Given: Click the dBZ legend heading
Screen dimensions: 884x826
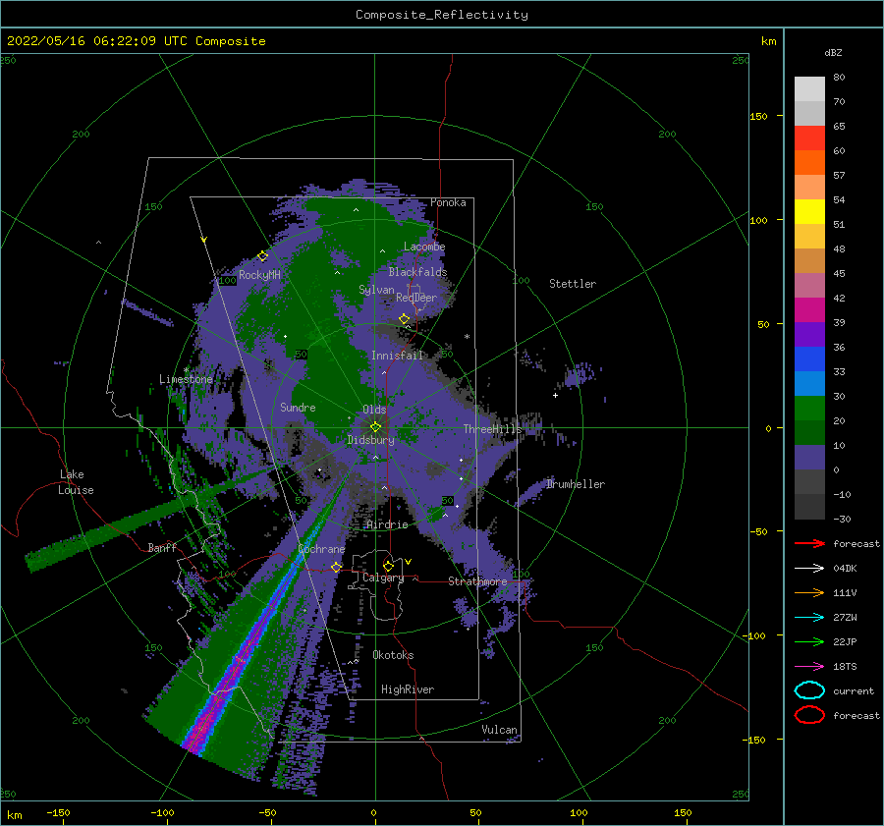Looking at the screenshot, I should point(833,52).
